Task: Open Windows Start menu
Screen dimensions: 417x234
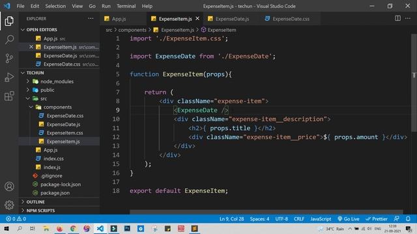Action: click(x=6, y=228)
